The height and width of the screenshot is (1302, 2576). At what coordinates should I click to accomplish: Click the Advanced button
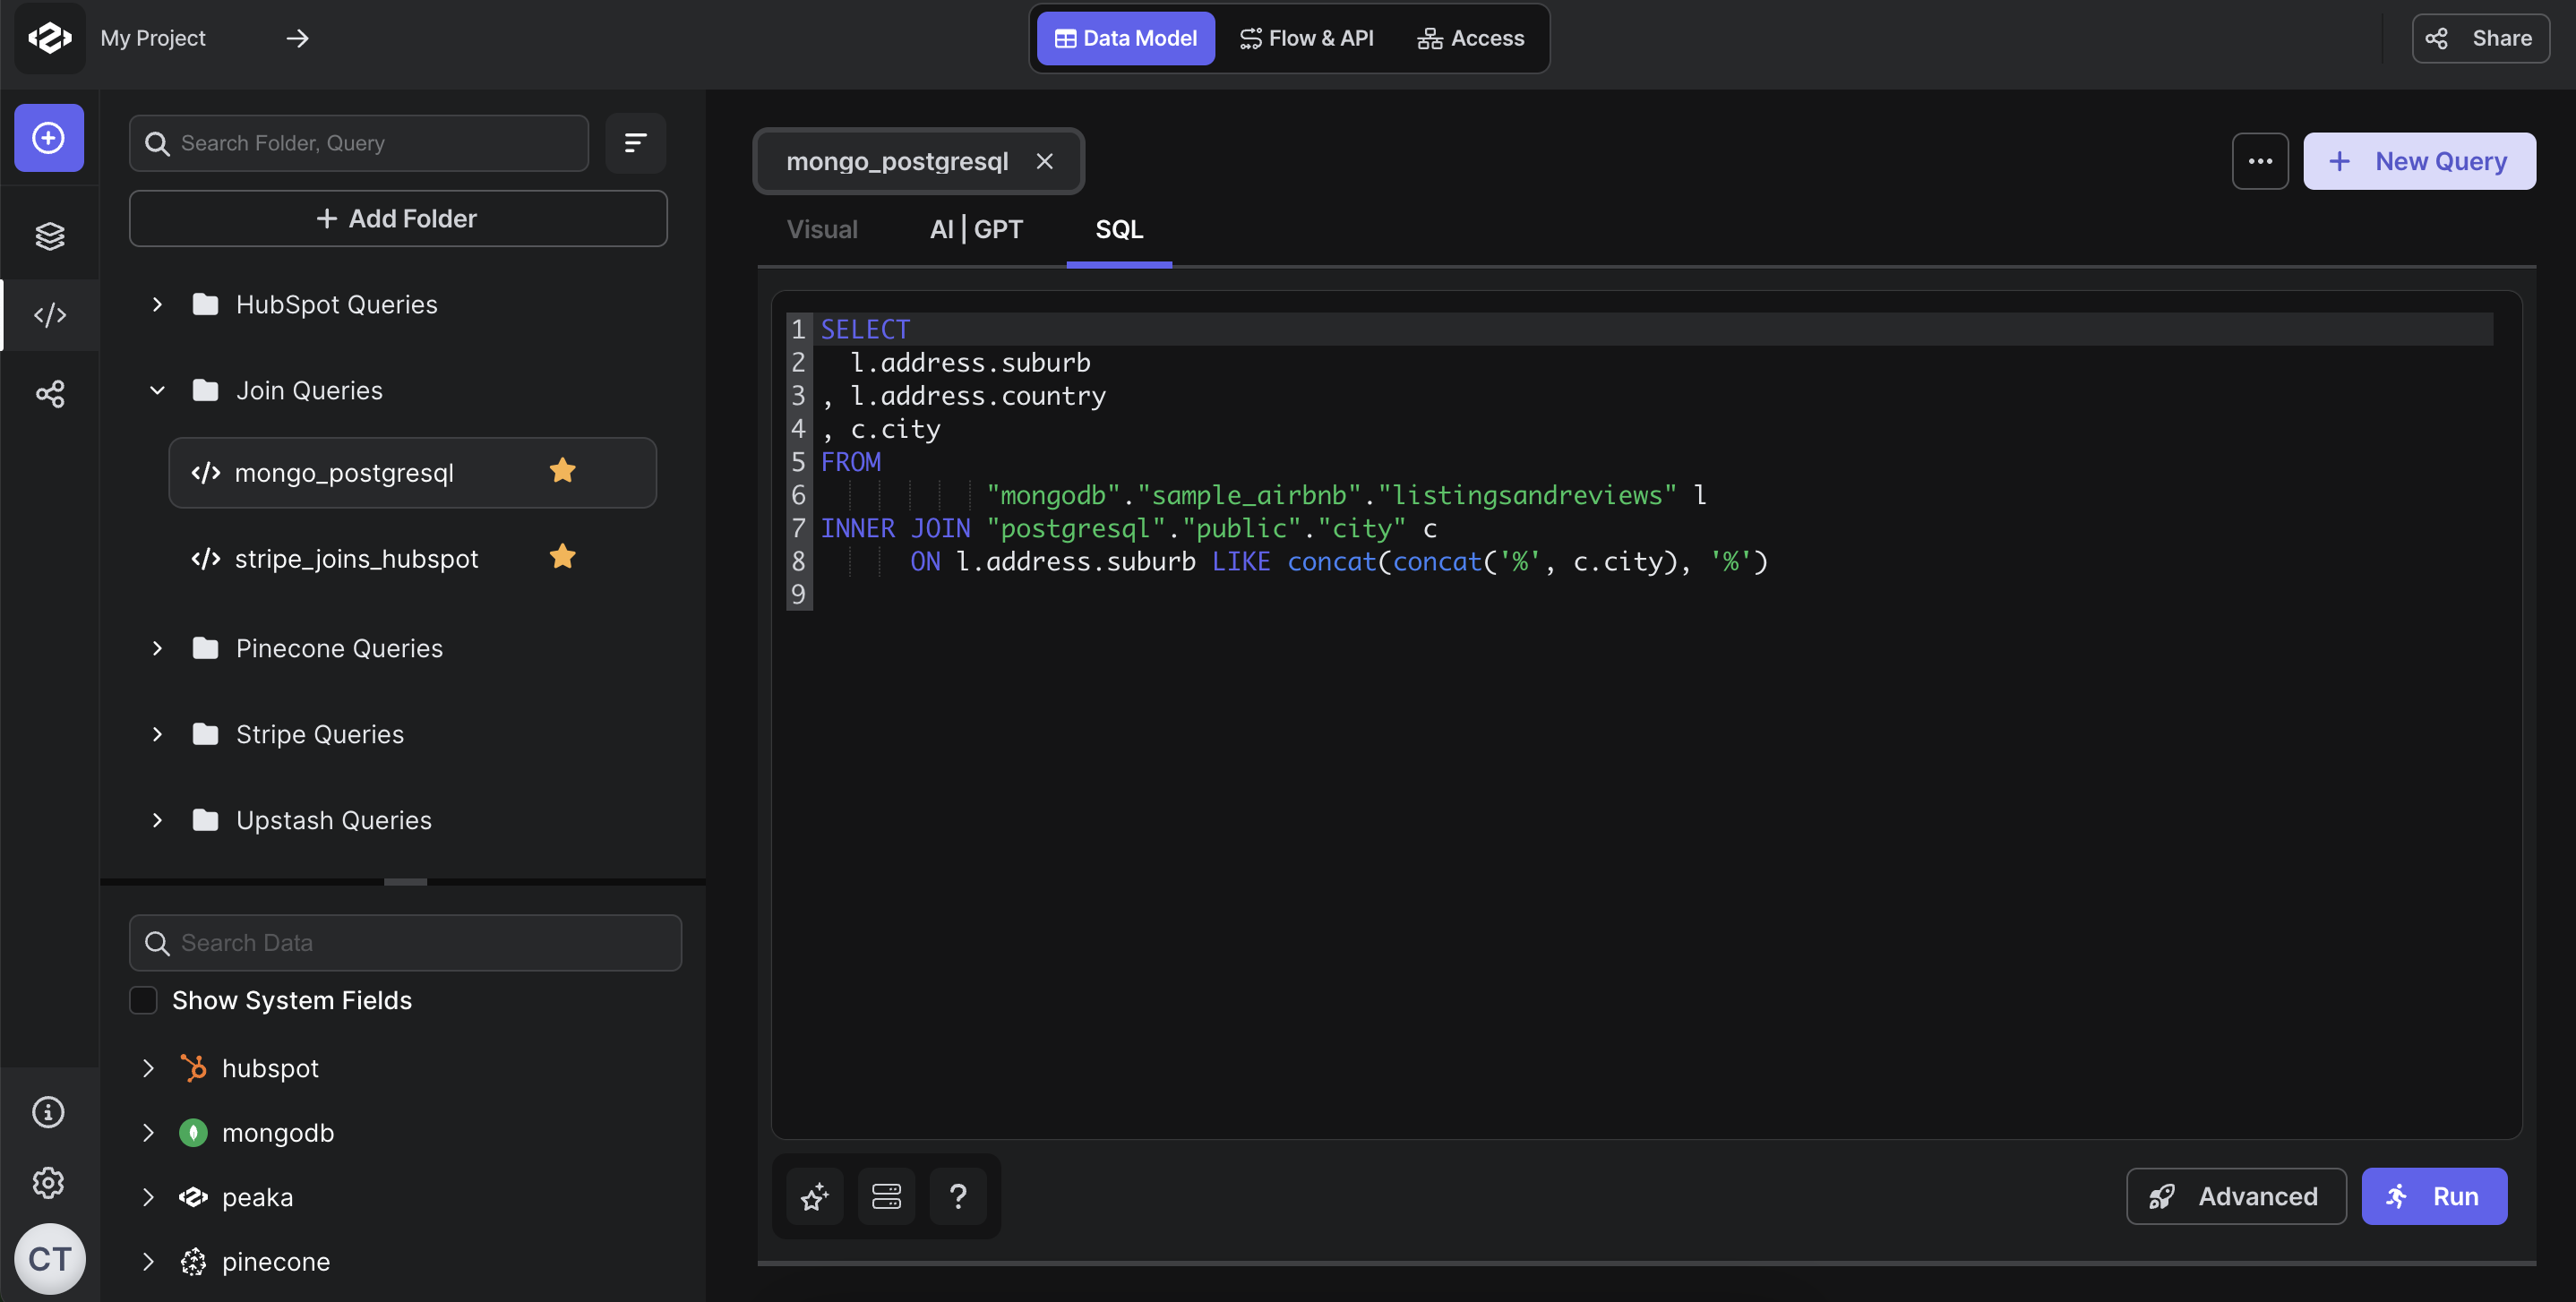click(2236, 1196)
